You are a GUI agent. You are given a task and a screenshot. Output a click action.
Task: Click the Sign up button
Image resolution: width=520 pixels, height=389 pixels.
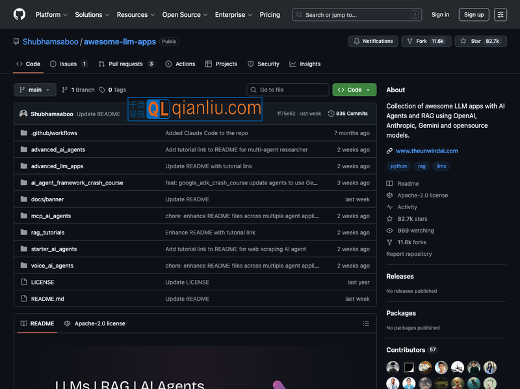[x=474, y=14]
